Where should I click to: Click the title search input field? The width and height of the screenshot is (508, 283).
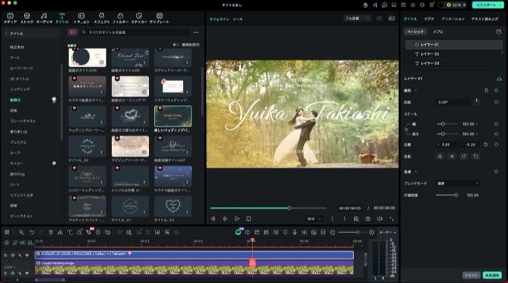click(x=135, y=33)
